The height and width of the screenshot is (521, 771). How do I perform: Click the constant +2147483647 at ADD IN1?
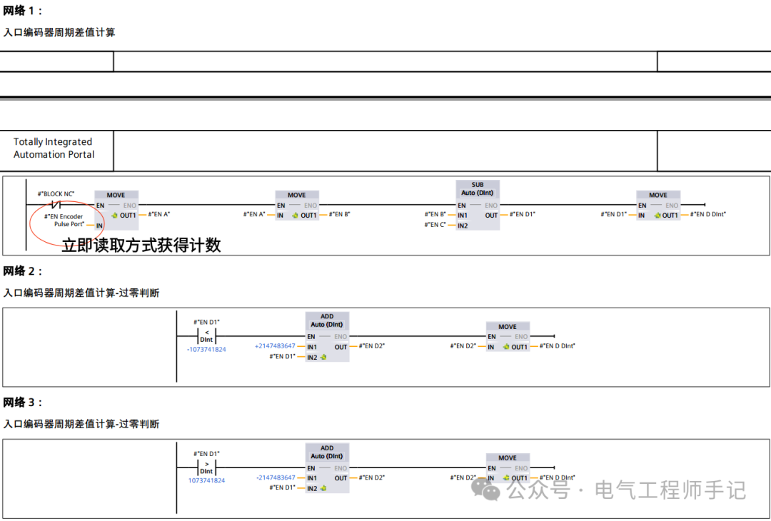coord(275,346)
